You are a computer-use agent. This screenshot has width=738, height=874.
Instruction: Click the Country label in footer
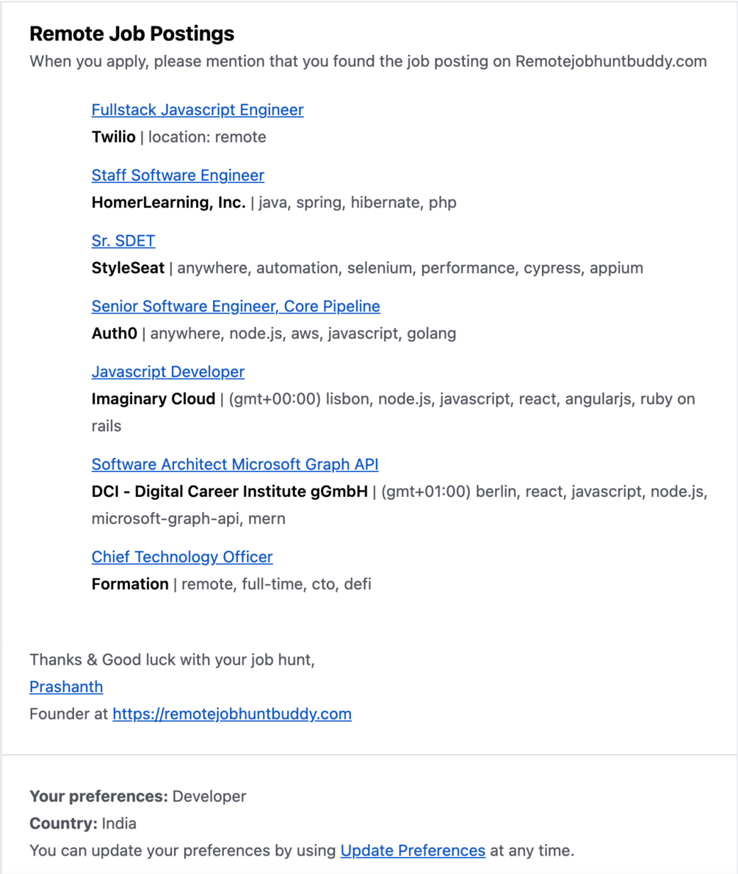(63, 823)
